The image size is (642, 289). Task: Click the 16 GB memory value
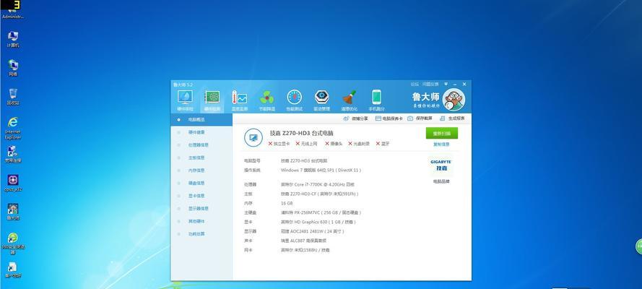click(x=287, y=203)
